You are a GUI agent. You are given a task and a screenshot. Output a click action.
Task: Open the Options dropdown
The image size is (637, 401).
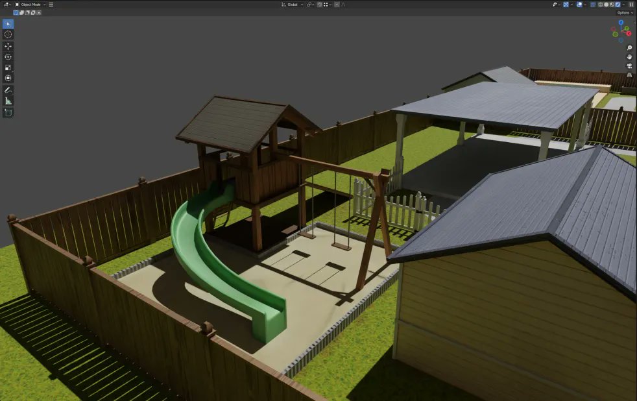pos(625,12)
